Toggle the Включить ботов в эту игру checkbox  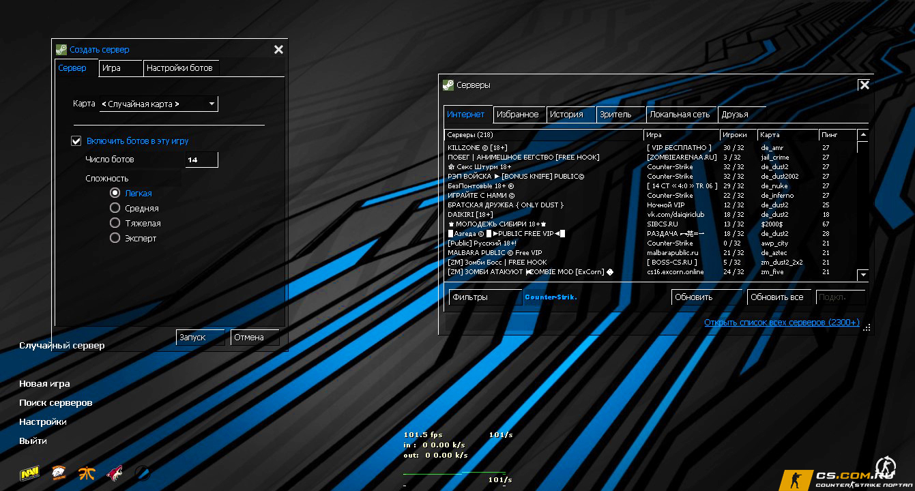pos(76,141)
